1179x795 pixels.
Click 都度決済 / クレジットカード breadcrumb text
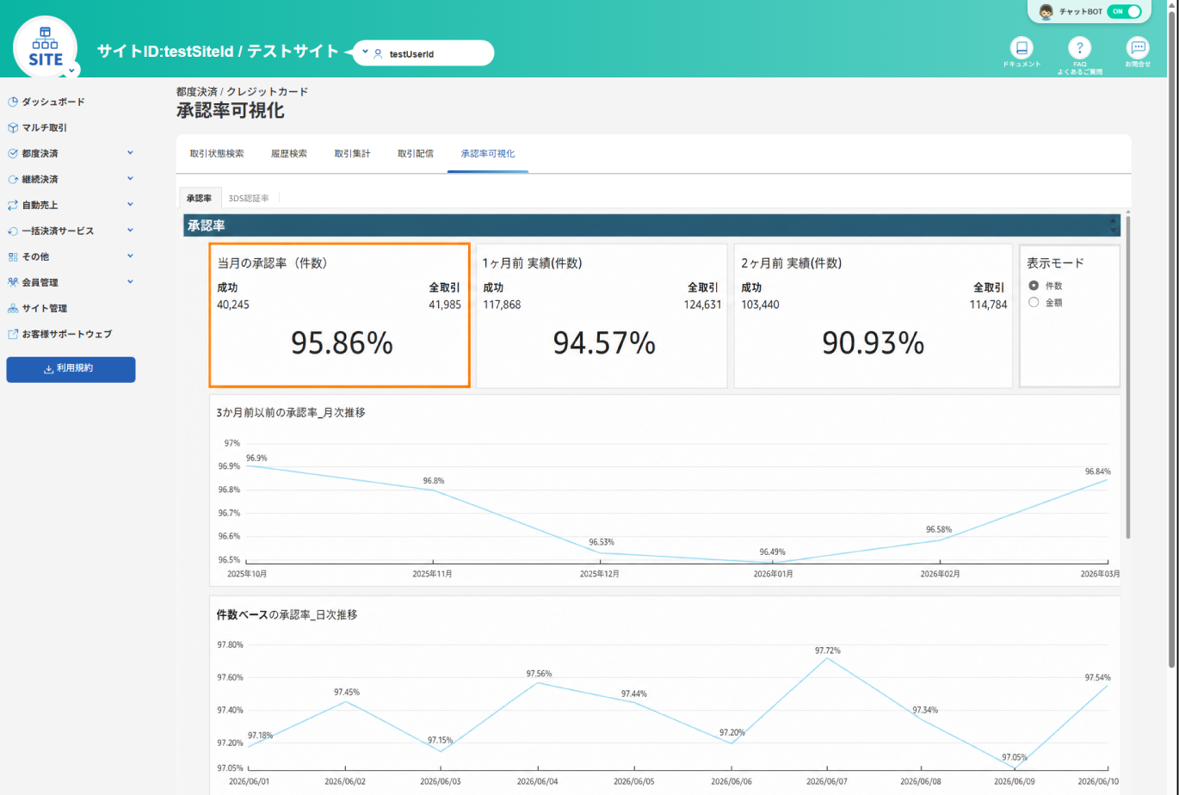click(242, 91)
